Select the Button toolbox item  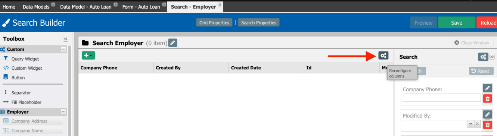(18, 78)
